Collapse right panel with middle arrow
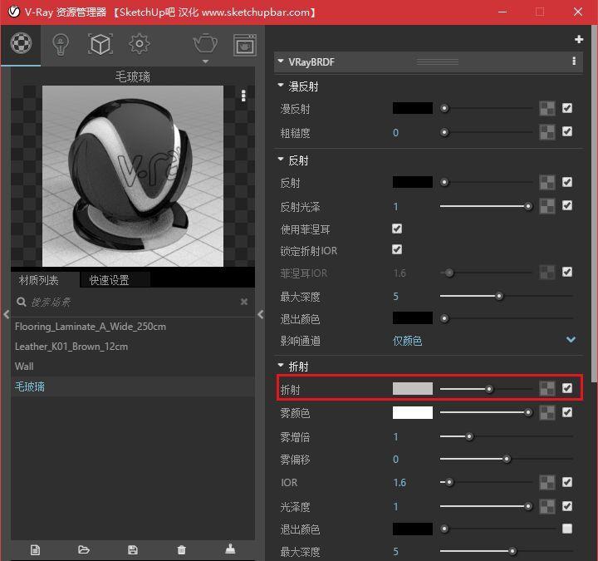 [261, 314]
